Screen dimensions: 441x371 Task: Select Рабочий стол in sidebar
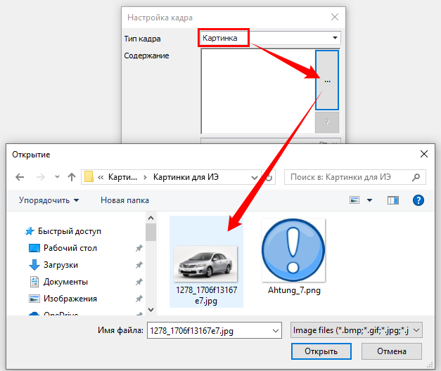70,248
